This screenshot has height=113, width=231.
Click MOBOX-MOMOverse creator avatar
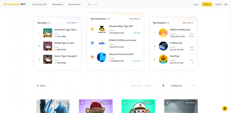click(x=163, y=33)
